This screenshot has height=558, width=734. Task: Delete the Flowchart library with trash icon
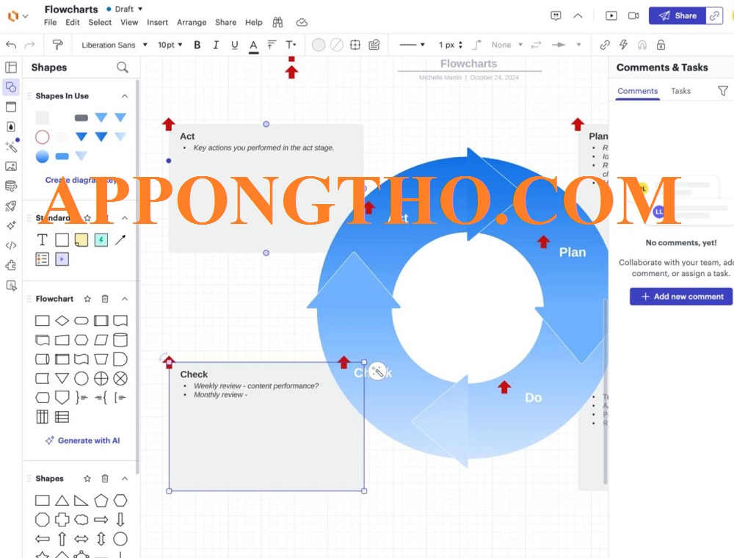[105, 299]
